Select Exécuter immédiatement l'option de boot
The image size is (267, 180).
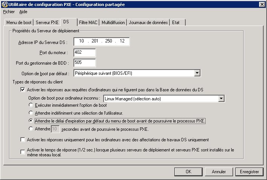(31, 106)
